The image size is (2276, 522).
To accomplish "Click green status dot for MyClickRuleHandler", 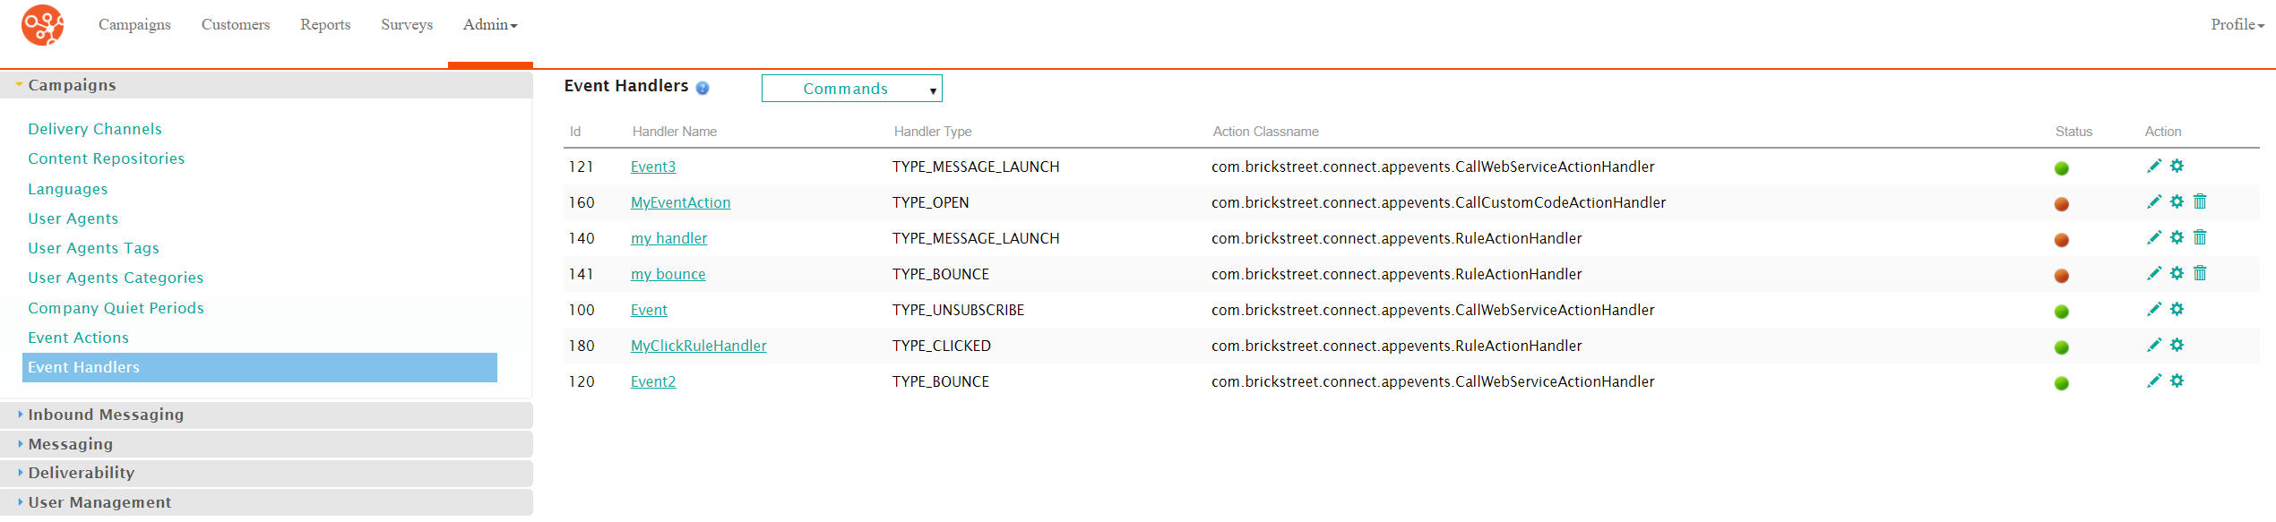I will [2062, 347].
